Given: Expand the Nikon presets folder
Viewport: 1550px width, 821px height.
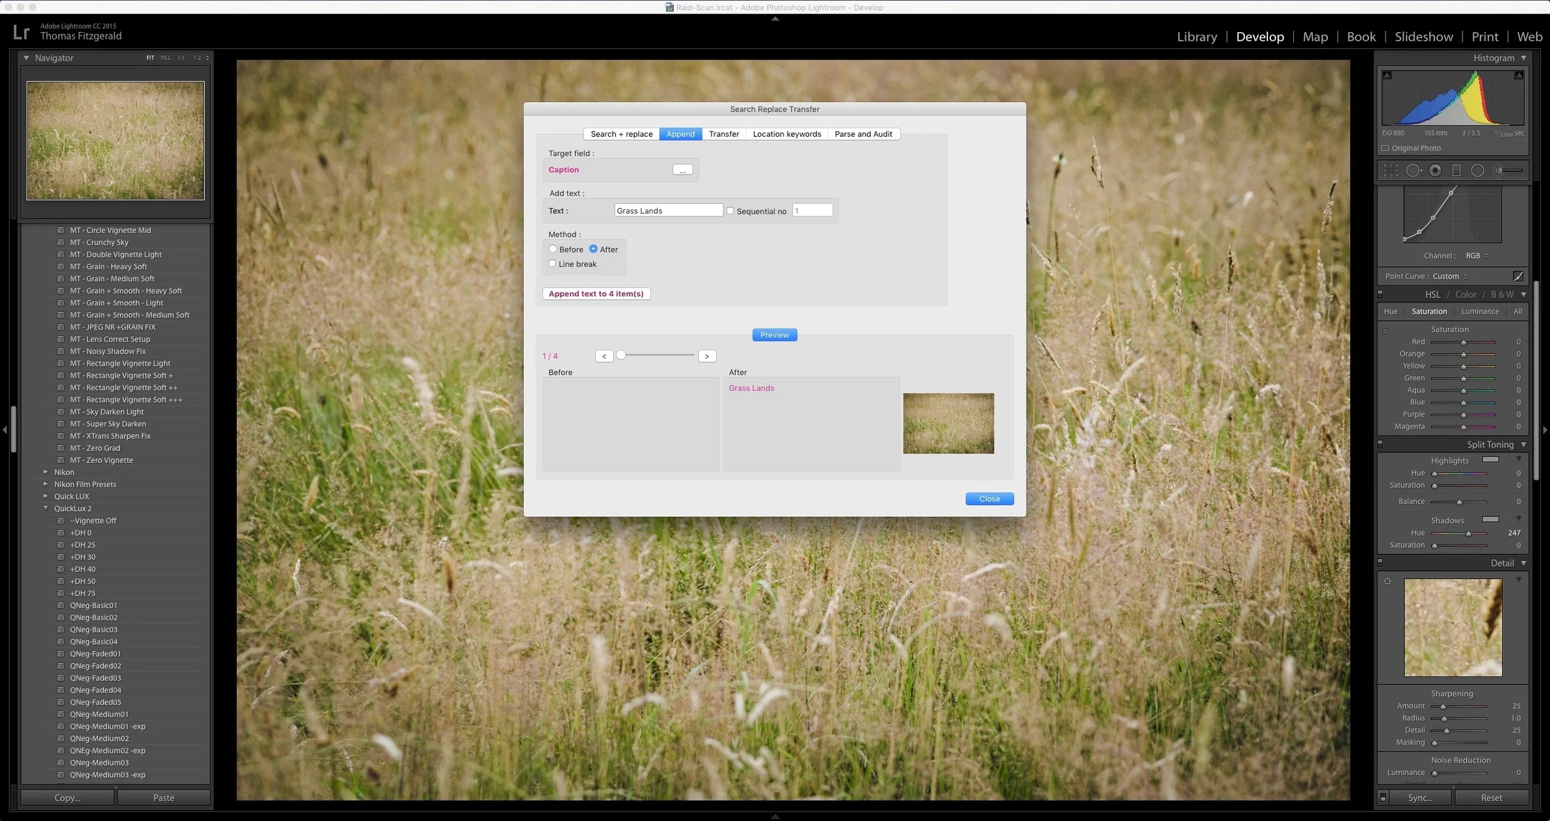Looking at the screenshot, I should (45, 472).
